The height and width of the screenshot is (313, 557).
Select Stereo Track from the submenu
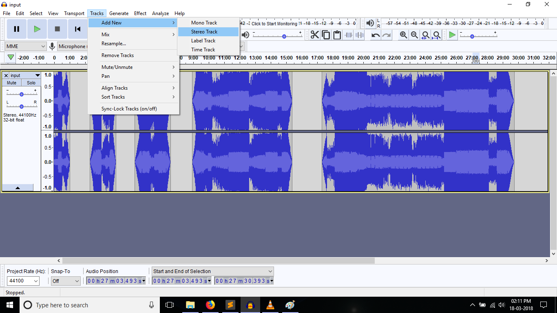[x=204, y=32]
